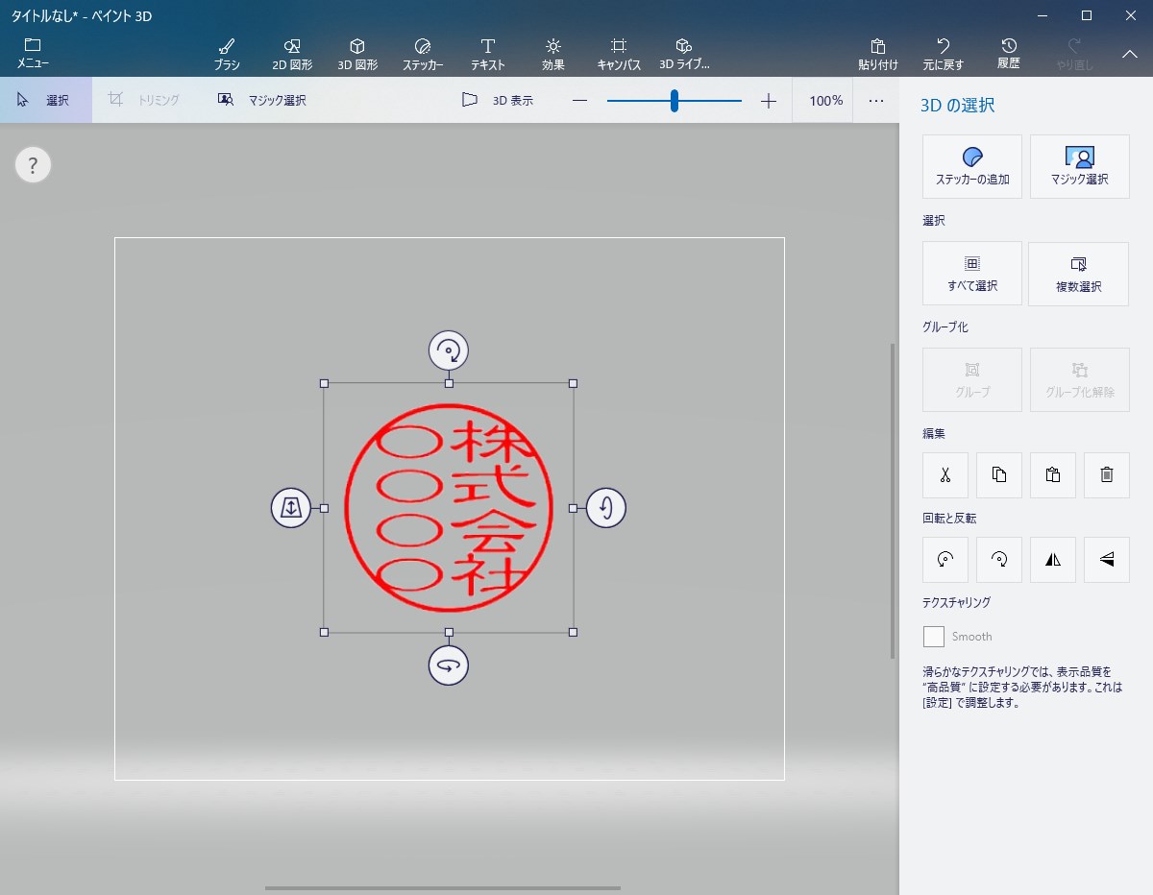The image size is (1153, 895).
Task: Click the ステッカーの追加 button
Action: [972, 167]
